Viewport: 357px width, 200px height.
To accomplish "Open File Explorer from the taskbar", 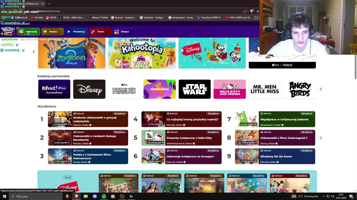I will tap(86, 196).
